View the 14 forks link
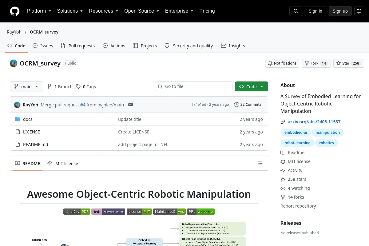 pos(292,197)
